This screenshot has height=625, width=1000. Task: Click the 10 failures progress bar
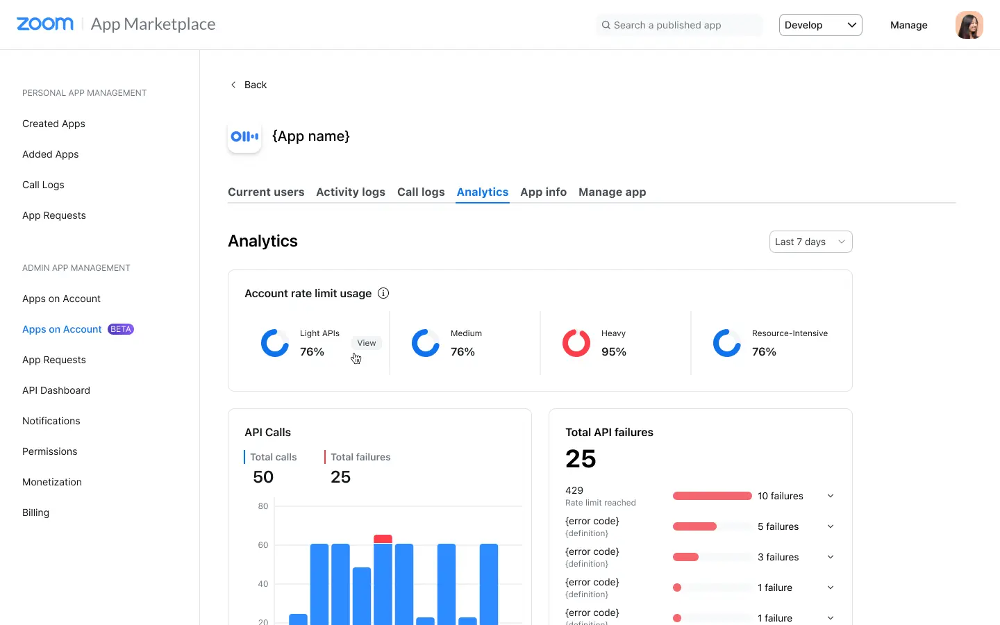click(x=712, y=496)
